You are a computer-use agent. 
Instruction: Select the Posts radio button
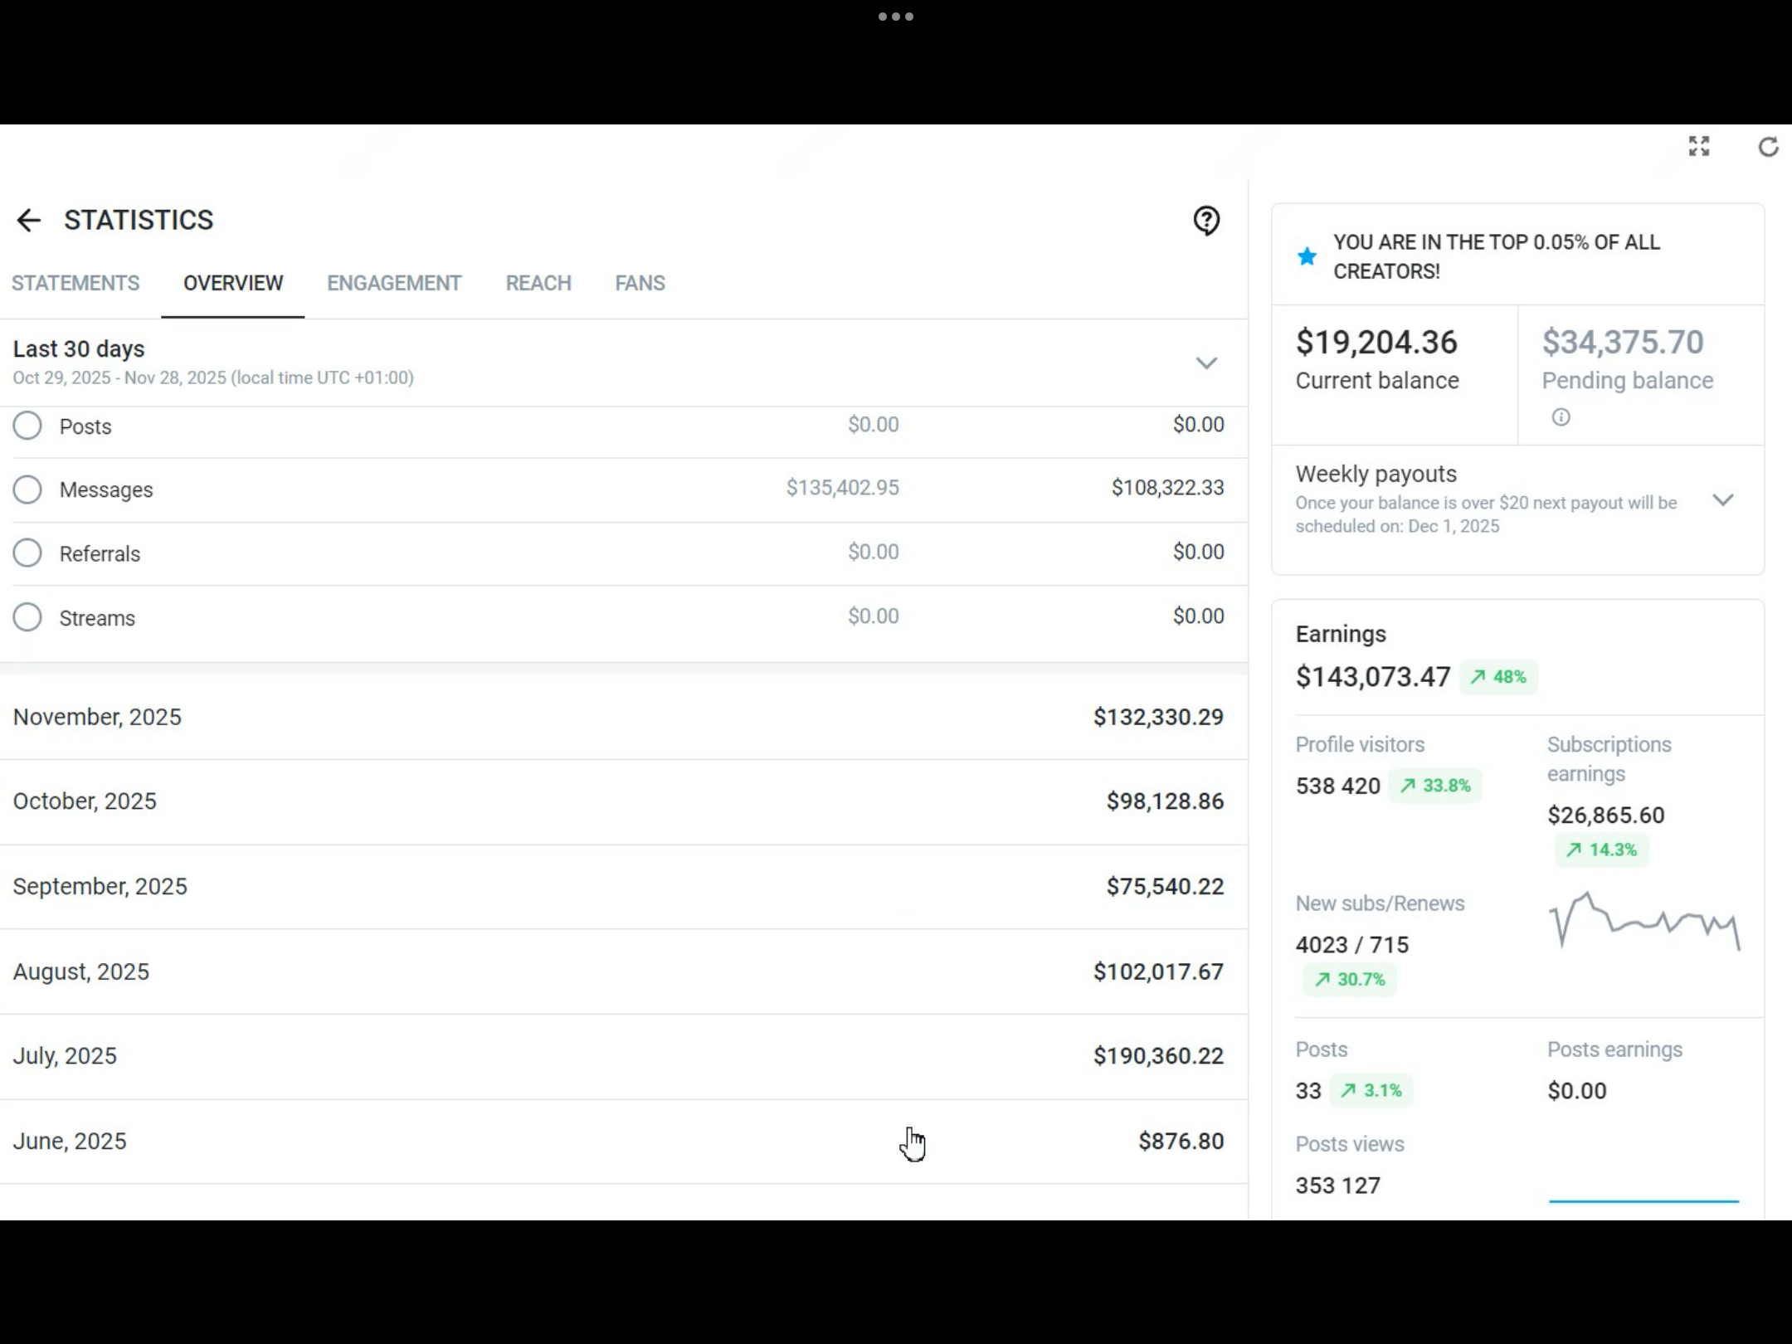27,426
